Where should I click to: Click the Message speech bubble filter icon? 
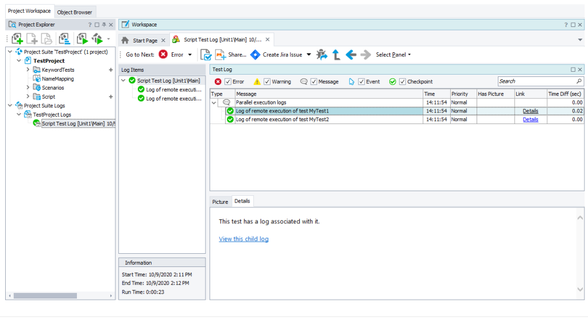pos(304,82)
